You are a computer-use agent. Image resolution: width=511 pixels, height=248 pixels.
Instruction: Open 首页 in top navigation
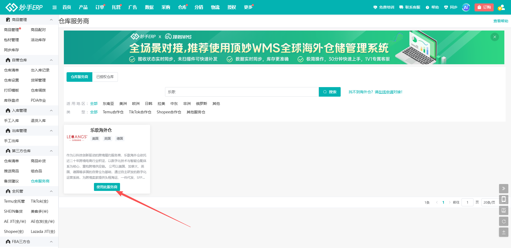(67, 7)
